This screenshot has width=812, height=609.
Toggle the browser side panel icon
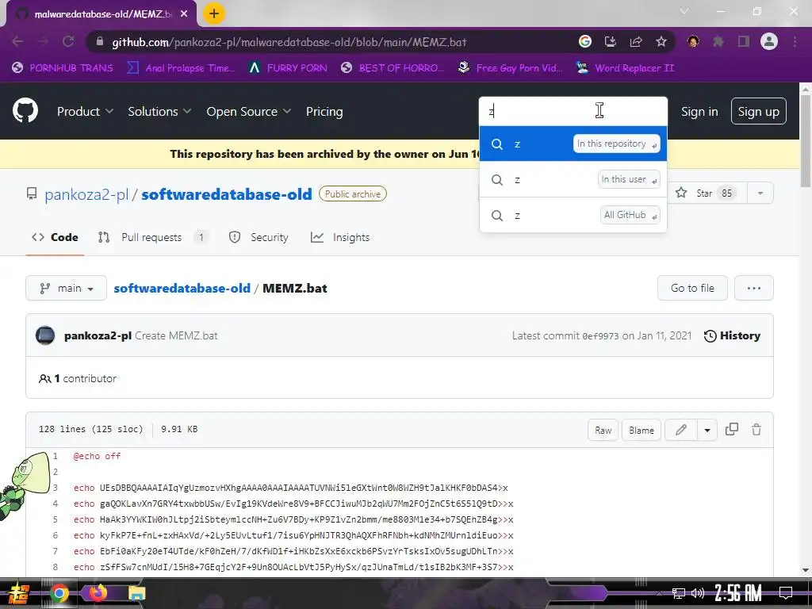click(x=744, y=41)
